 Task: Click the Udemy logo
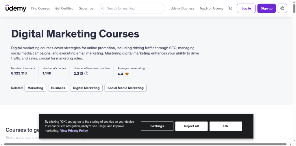(16, 8)
